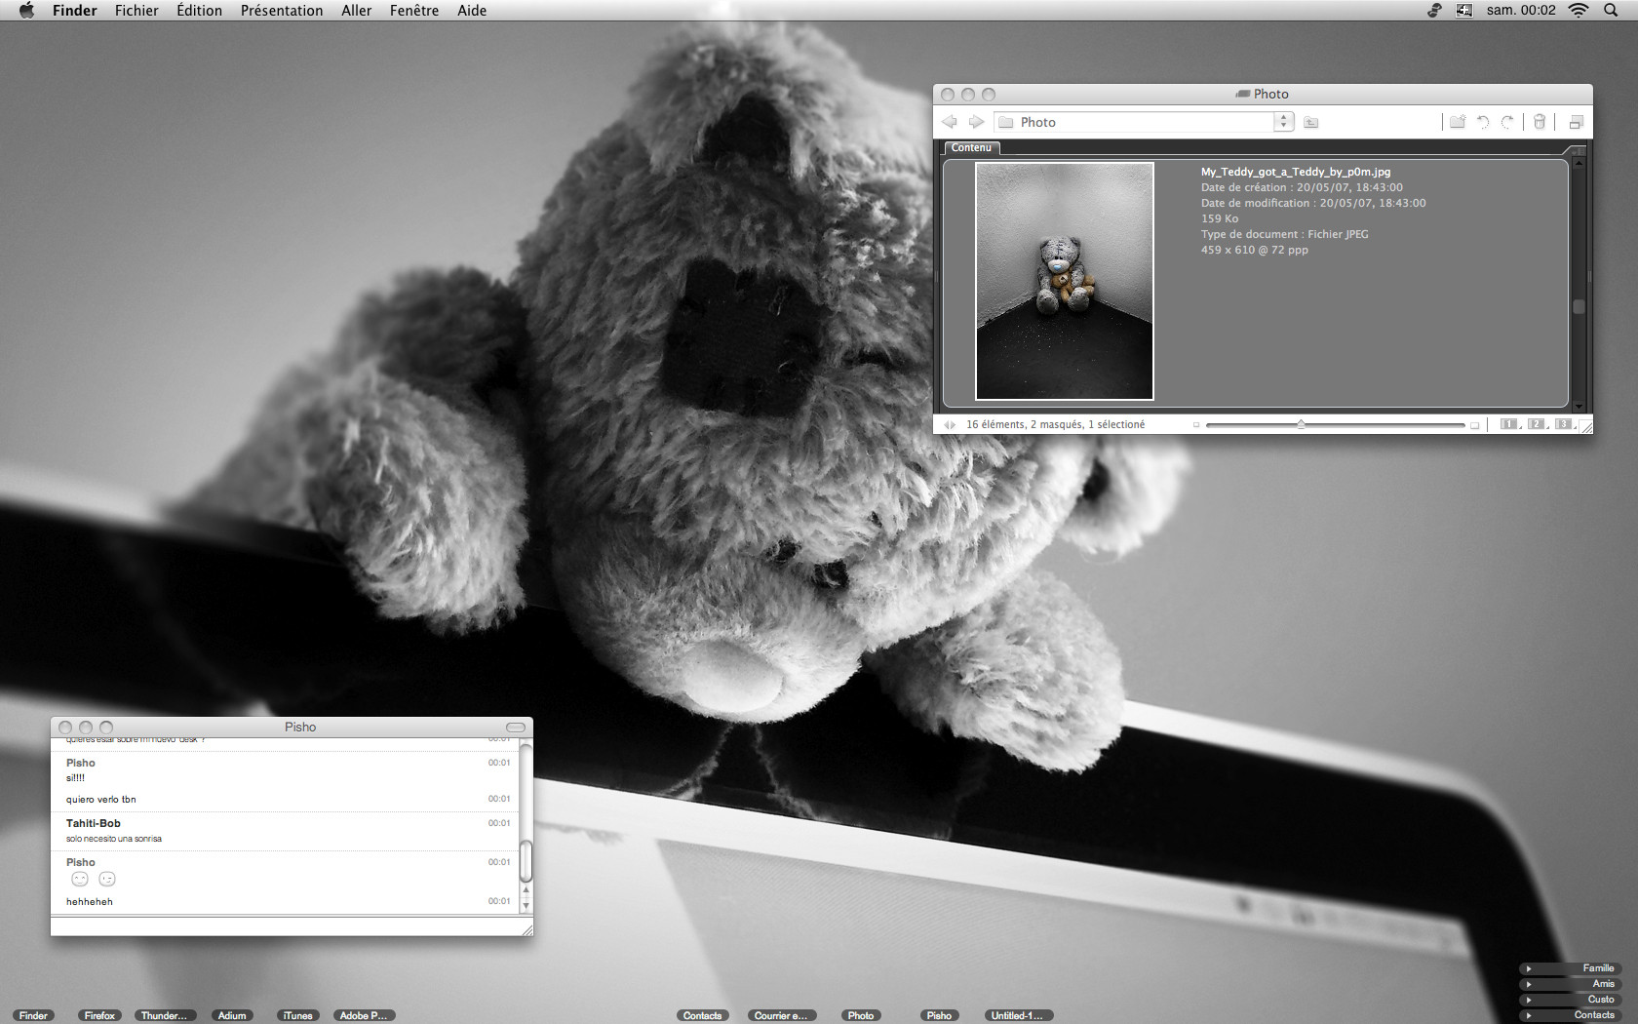Go up to the parent folder
Screen dimensions: 1638x1024
coord(1311,122)
